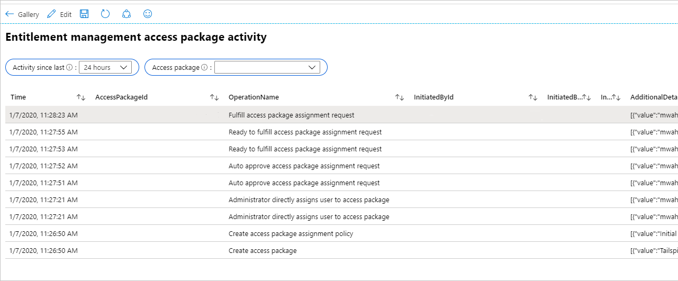Sort the table by Time column

81,97
